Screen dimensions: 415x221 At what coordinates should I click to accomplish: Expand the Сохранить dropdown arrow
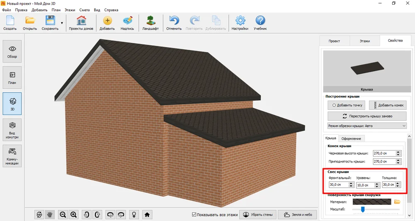[x=62, y=23]
